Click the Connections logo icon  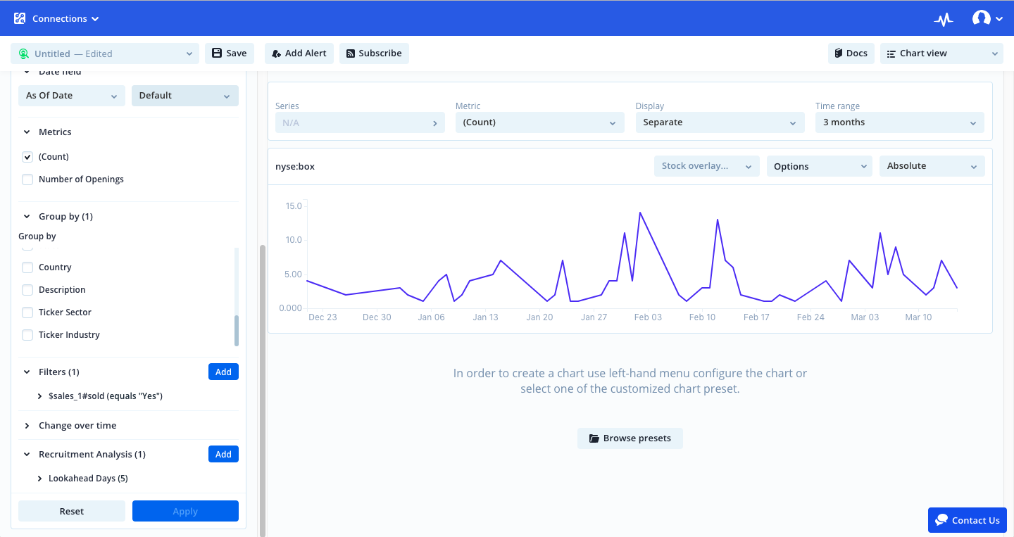[20, 18]
